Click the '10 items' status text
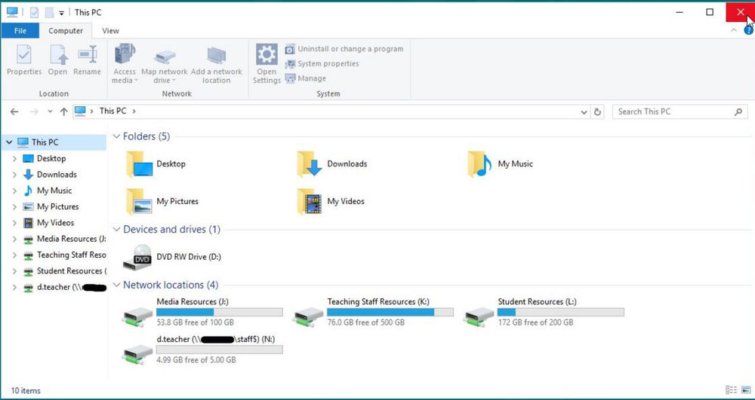Image resolution: width=755 pixels, height=400 pixels. [26, 391]
